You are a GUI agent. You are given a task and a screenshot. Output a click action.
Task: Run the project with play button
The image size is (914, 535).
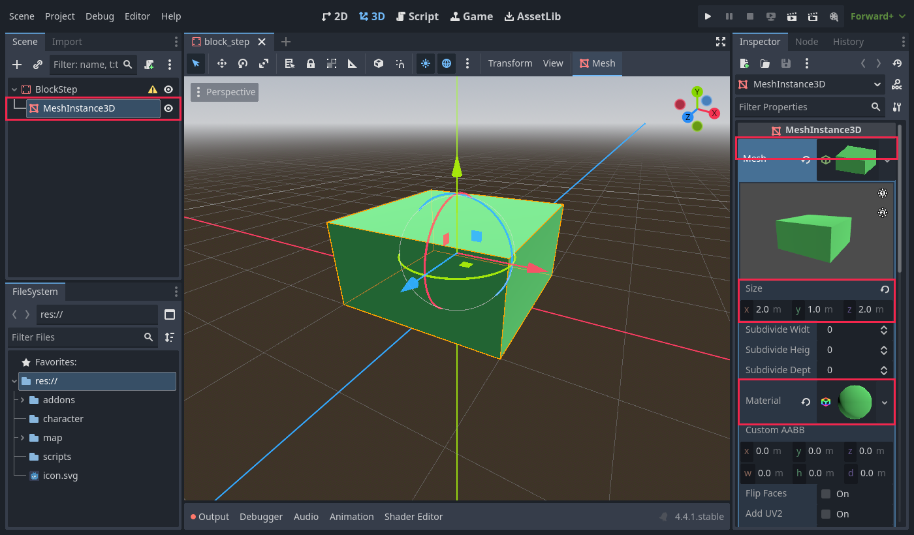708,16
